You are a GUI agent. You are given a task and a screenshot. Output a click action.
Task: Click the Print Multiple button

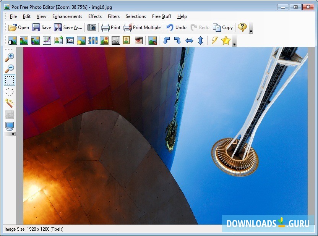pos(142,27)
